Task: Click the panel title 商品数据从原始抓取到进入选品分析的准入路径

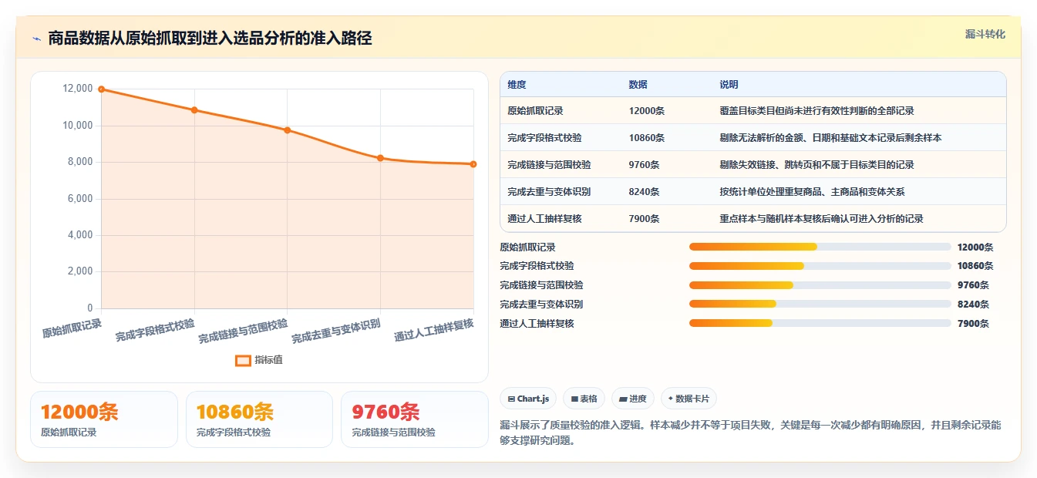Action: click(x=210, y=39)
